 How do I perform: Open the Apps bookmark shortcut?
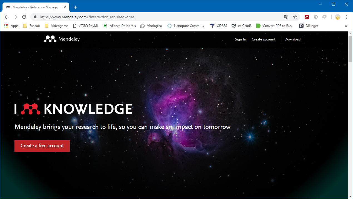(x=11, y=26)
